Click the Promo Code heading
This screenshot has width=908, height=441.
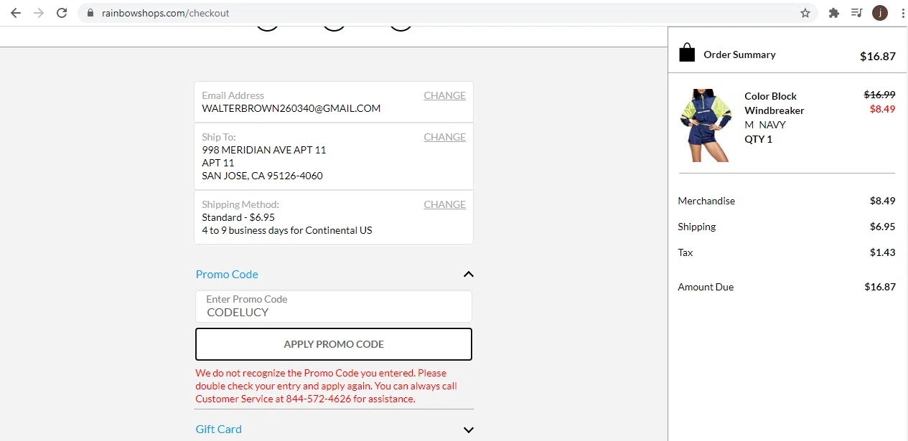point(227,274)
